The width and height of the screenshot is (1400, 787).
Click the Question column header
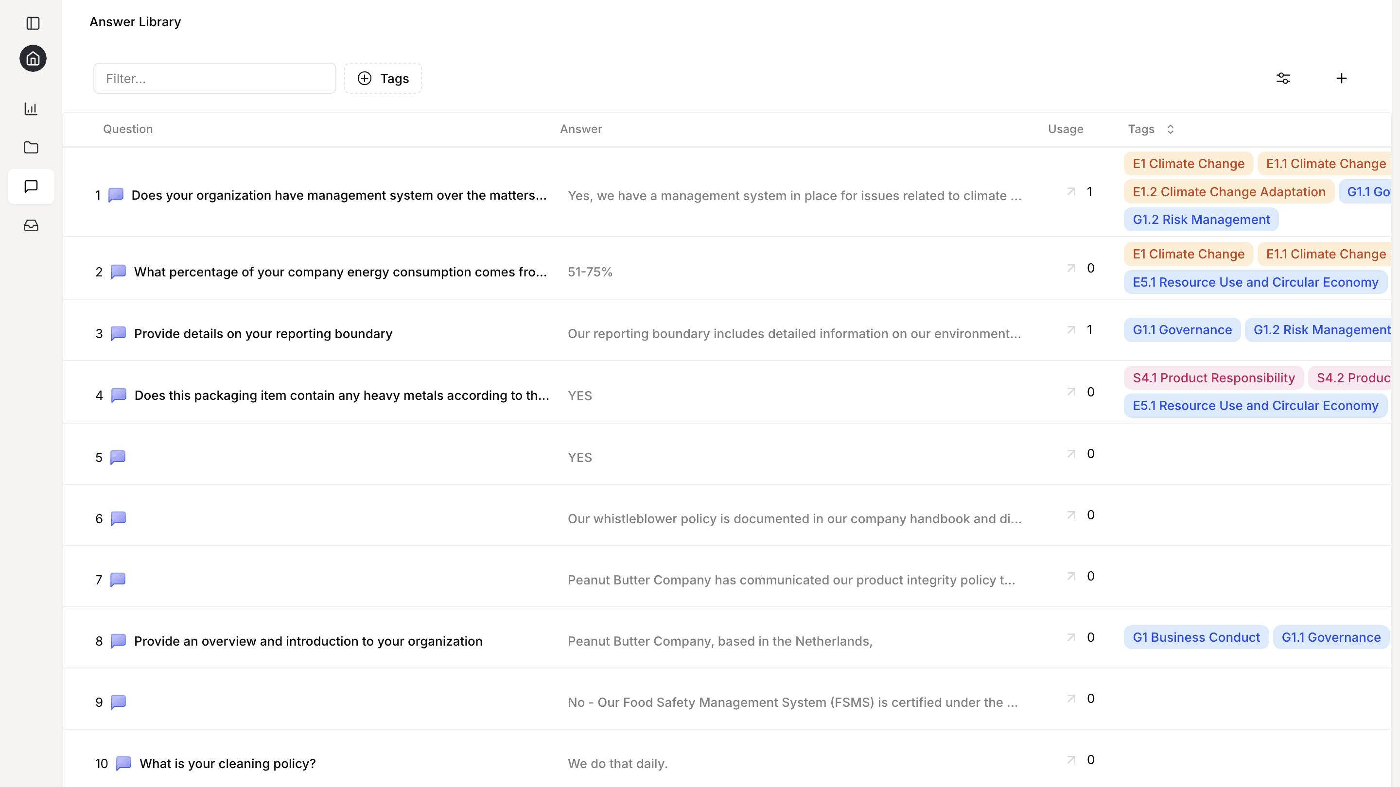pyautogui.click(x=128, y=129)
